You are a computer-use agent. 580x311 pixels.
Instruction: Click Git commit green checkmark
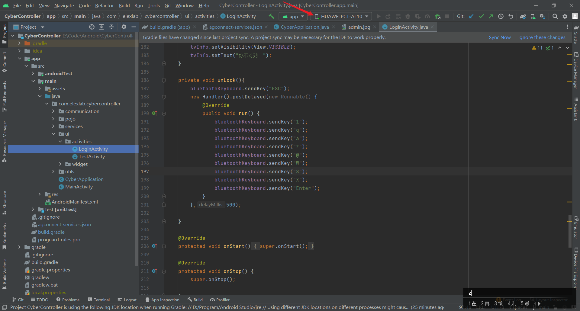[x=481, y=16]
